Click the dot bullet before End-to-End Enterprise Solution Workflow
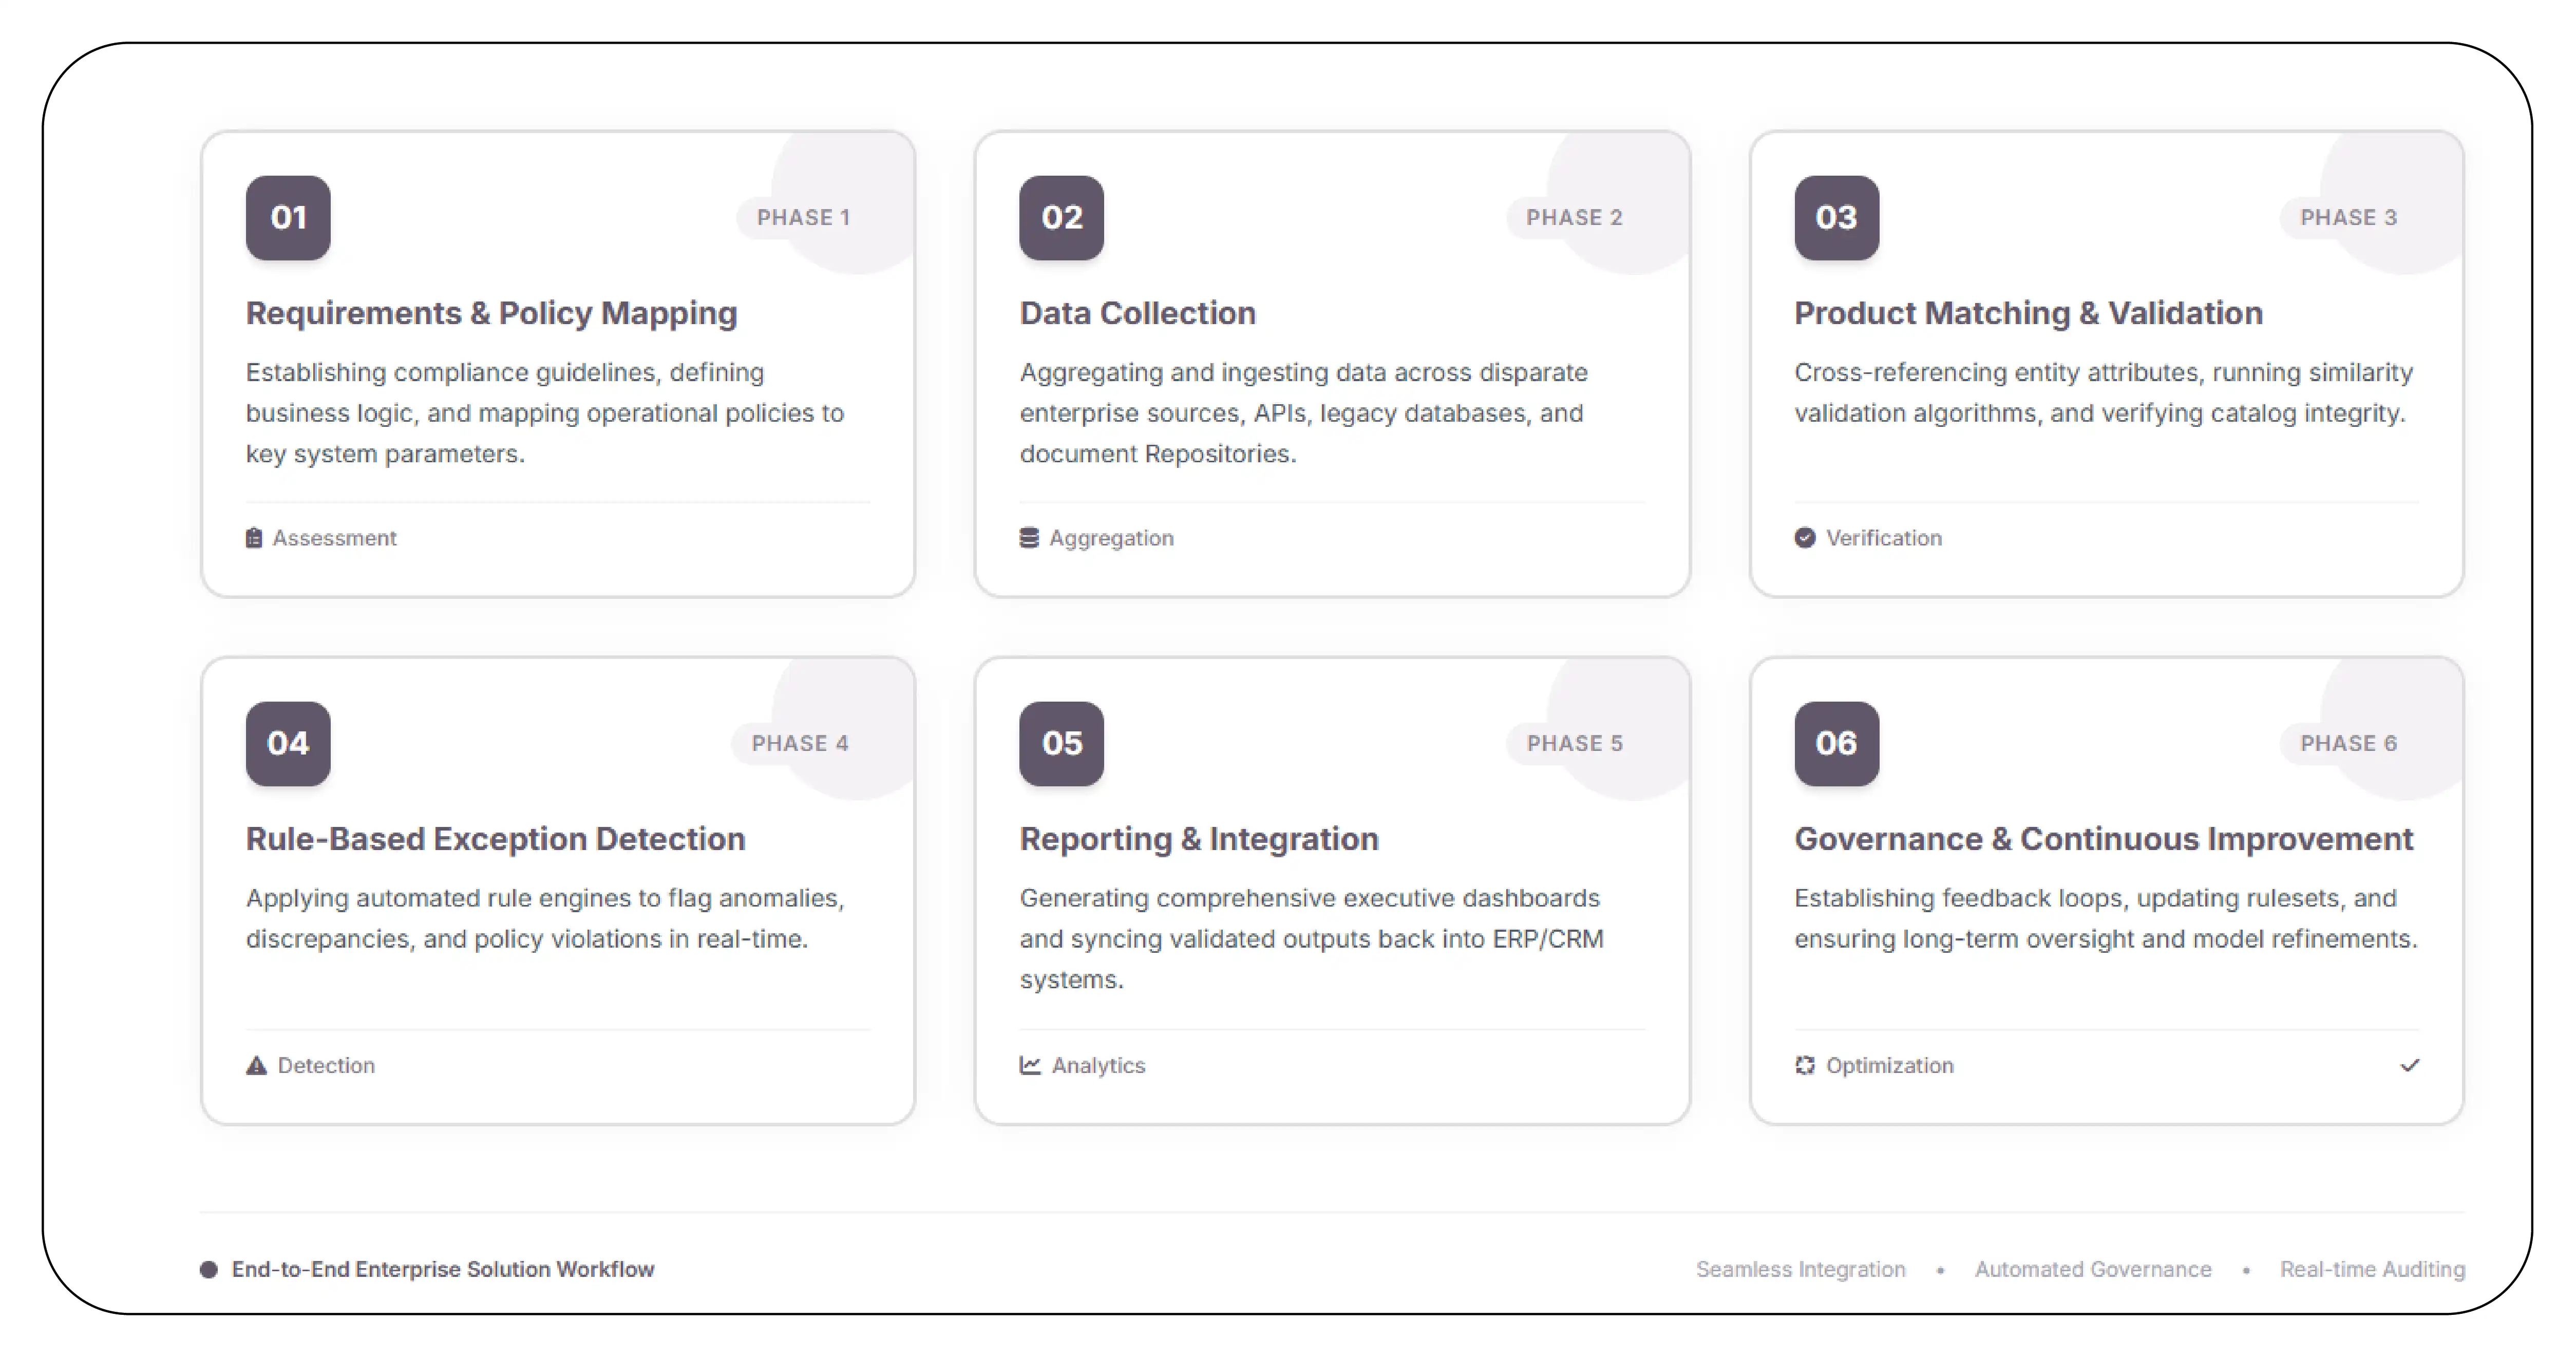This screenshot has height=1357, width=2576. 209,1270
